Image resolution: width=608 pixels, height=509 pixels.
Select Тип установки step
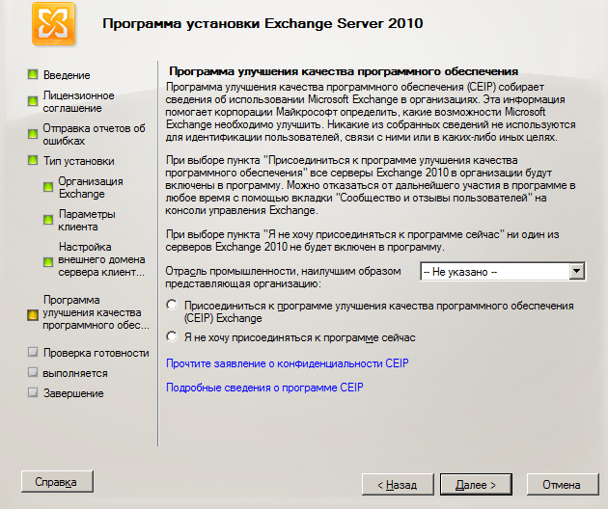pyautogui.click(x=78, y=161)
